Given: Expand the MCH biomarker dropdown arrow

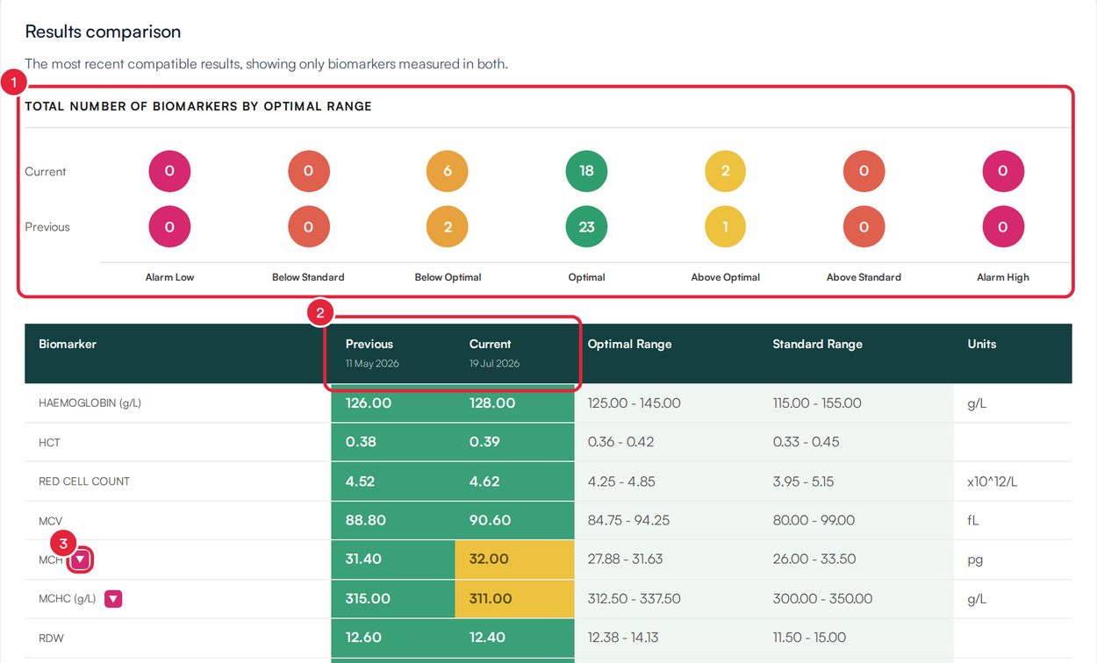Looking at the screenshot, I should pos(81,560).
